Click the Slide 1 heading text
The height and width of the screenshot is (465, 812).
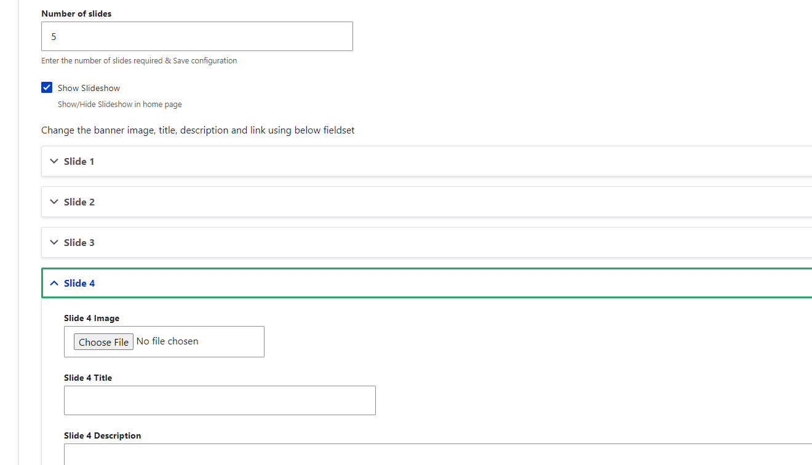click(79, 161)
